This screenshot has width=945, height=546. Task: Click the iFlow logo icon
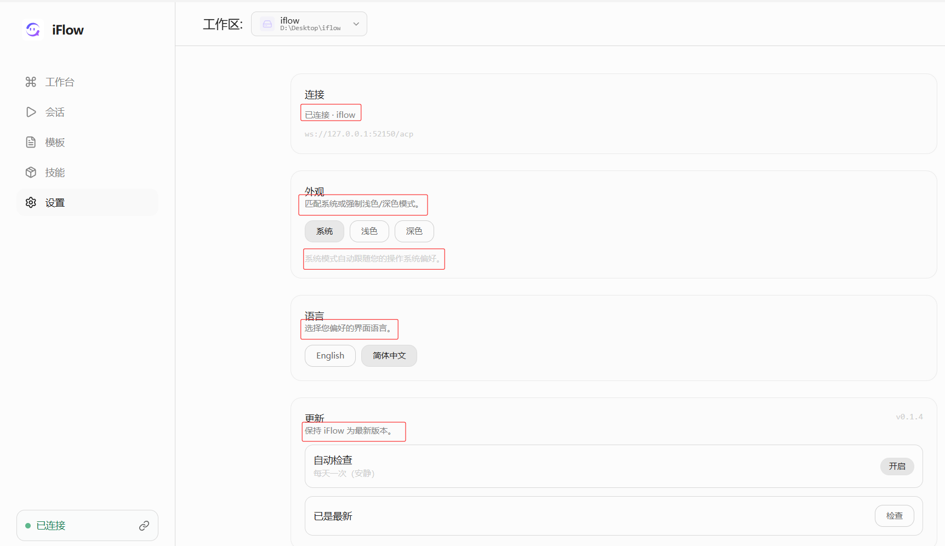pyautogui.click(x=33, y=30)
